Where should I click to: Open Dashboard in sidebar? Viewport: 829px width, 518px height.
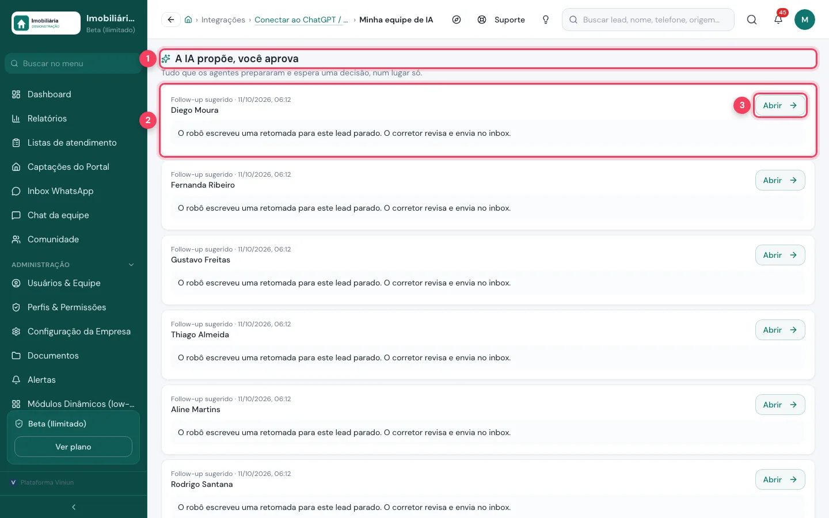[74, 94]
